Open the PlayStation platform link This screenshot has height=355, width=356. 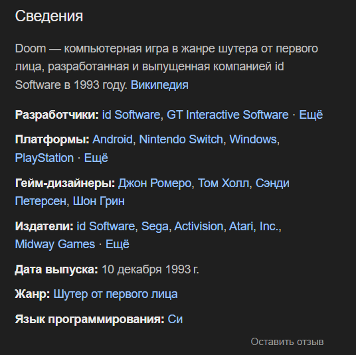(x=44, y=158)
